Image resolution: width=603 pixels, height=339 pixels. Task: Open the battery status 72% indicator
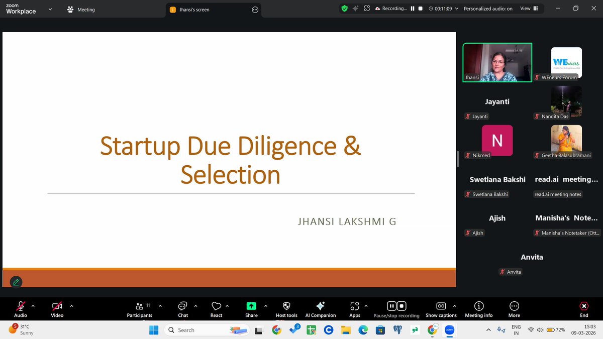[x=556, y=330]
